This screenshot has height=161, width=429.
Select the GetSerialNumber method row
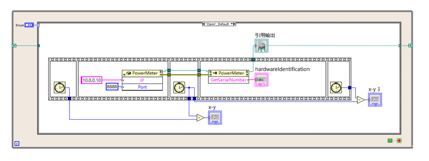coord(229,80)
